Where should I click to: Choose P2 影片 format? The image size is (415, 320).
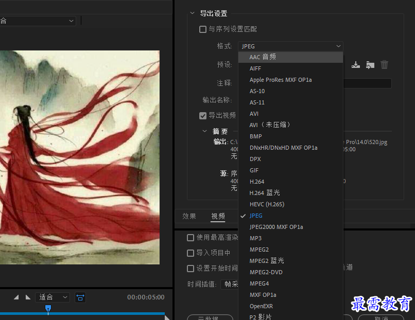tap(290, 316)
